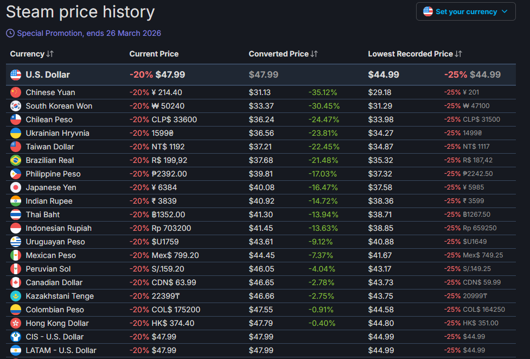530x359 pixels.
Task: Click the $36.56 converted Hryvnia price
Action: coord(261,133)
